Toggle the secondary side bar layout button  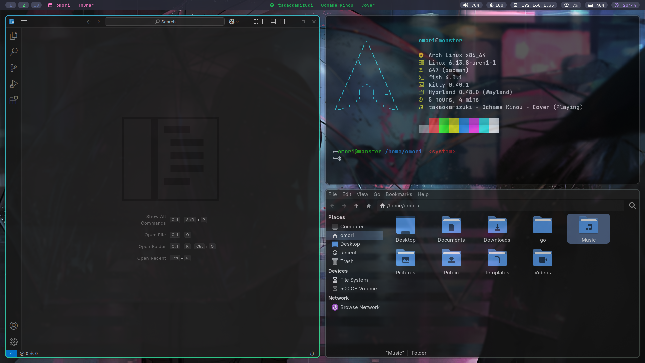[282, 22]
